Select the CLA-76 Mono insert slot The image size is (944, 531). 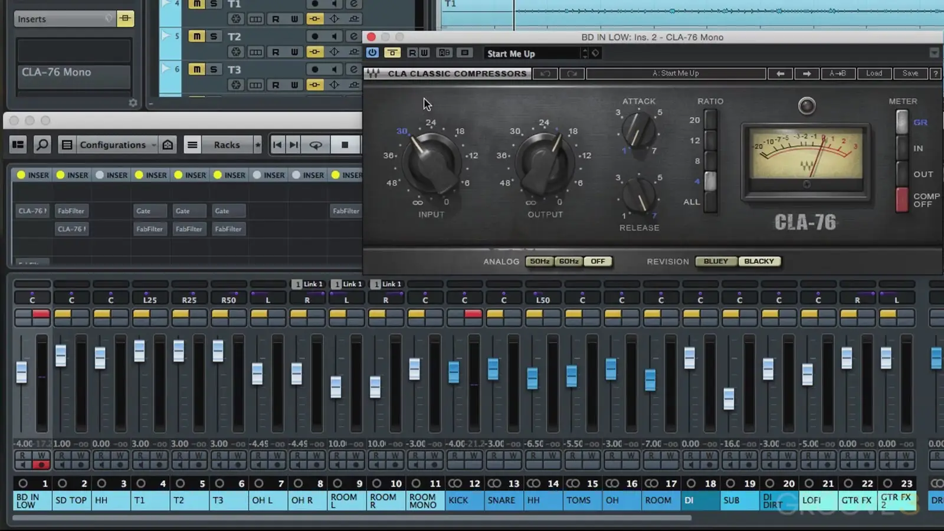click(x=73, y=73)
